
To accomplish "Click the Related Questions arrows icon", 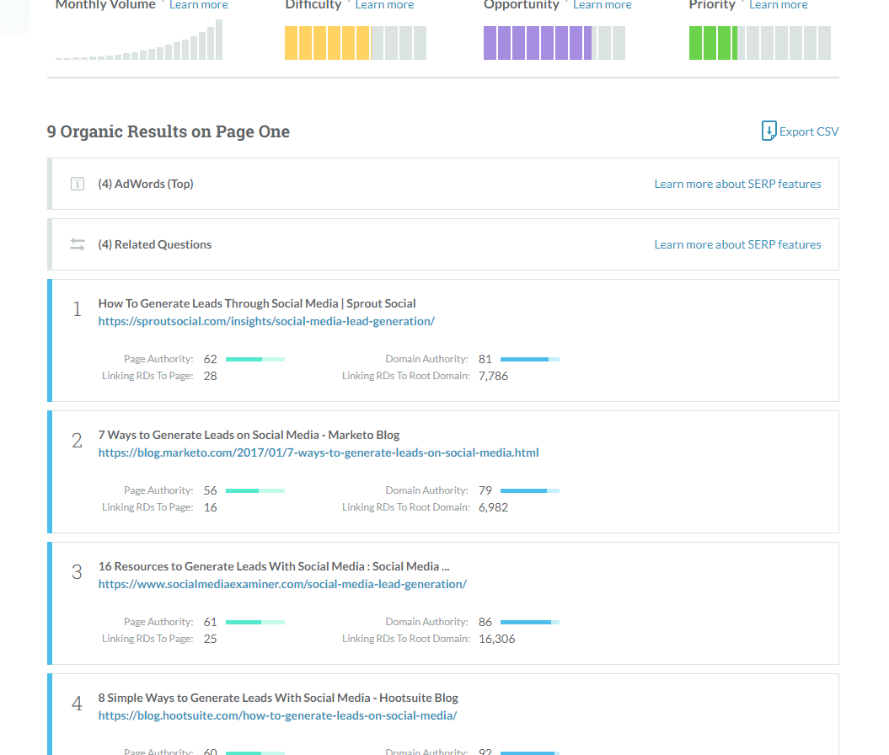I will (x=78, y=244).
